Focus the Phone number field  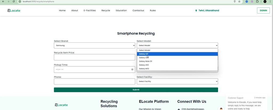pos(95,81)
